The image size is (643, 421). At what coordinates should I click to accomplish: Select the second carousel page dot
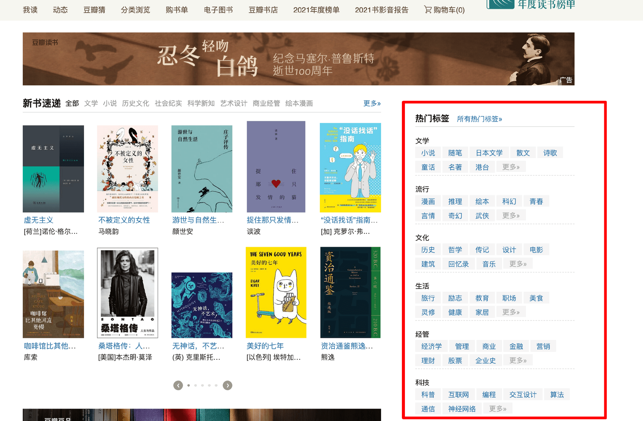point(196,385)
